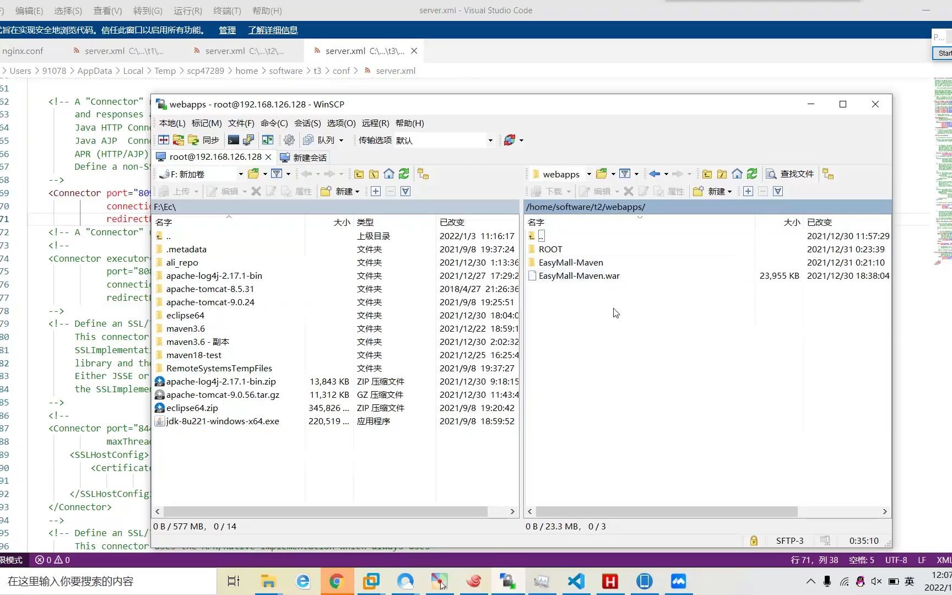Click the remote panel horizontal scrollbar
The image size is (952, 595).
click(x=667, y=511)
